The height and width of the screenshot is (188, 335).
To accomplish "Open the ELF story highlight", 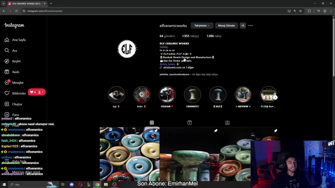I will pyautogui.click(x=218, y=95).
